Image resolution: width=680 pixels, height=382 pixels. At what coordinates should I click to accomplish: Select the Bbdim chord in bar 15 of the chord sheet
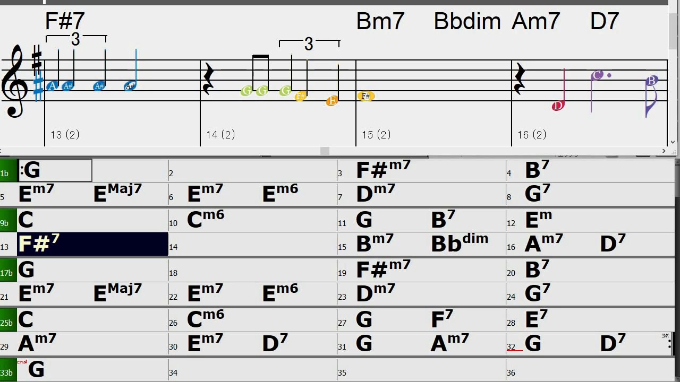[460, 244]
